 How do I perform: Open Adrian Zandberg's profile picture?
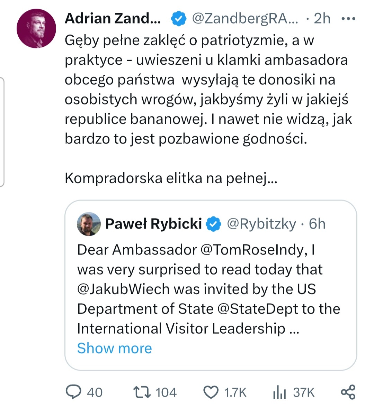(x=36, y=29)
